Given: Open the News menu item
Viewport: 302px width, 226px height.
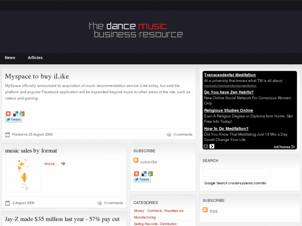Looking at the screenshot, I should point(10,58).
